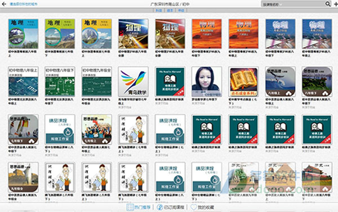Image resolution: width=338 pixels, height=212 pixels.
Task: Open the golden book 点石成金系列 course
Action: [x=243, y=82]
